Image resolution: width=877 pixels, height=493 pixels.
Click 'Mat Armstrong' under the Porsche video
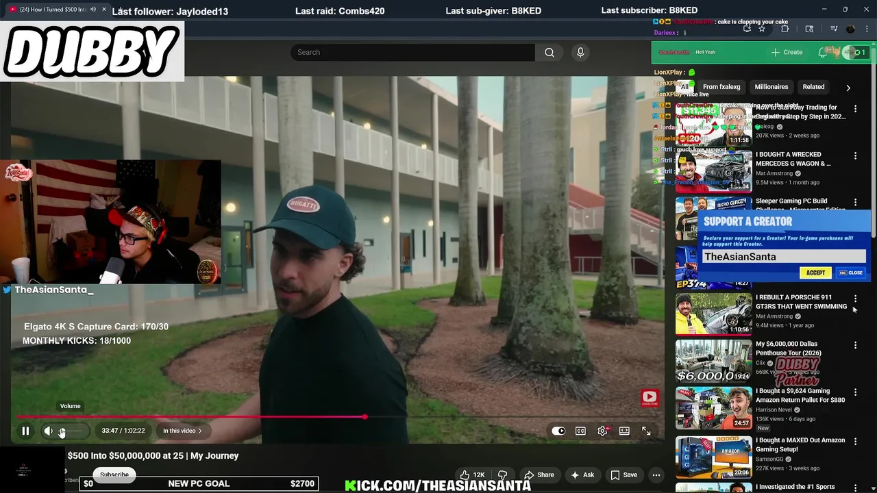774,316
